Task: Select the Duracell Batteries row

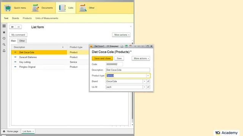Action: point(50,57)
